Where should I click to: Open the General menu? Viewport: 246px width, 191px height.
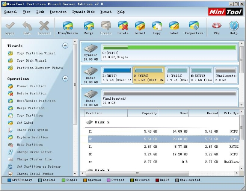click(11, 12)
